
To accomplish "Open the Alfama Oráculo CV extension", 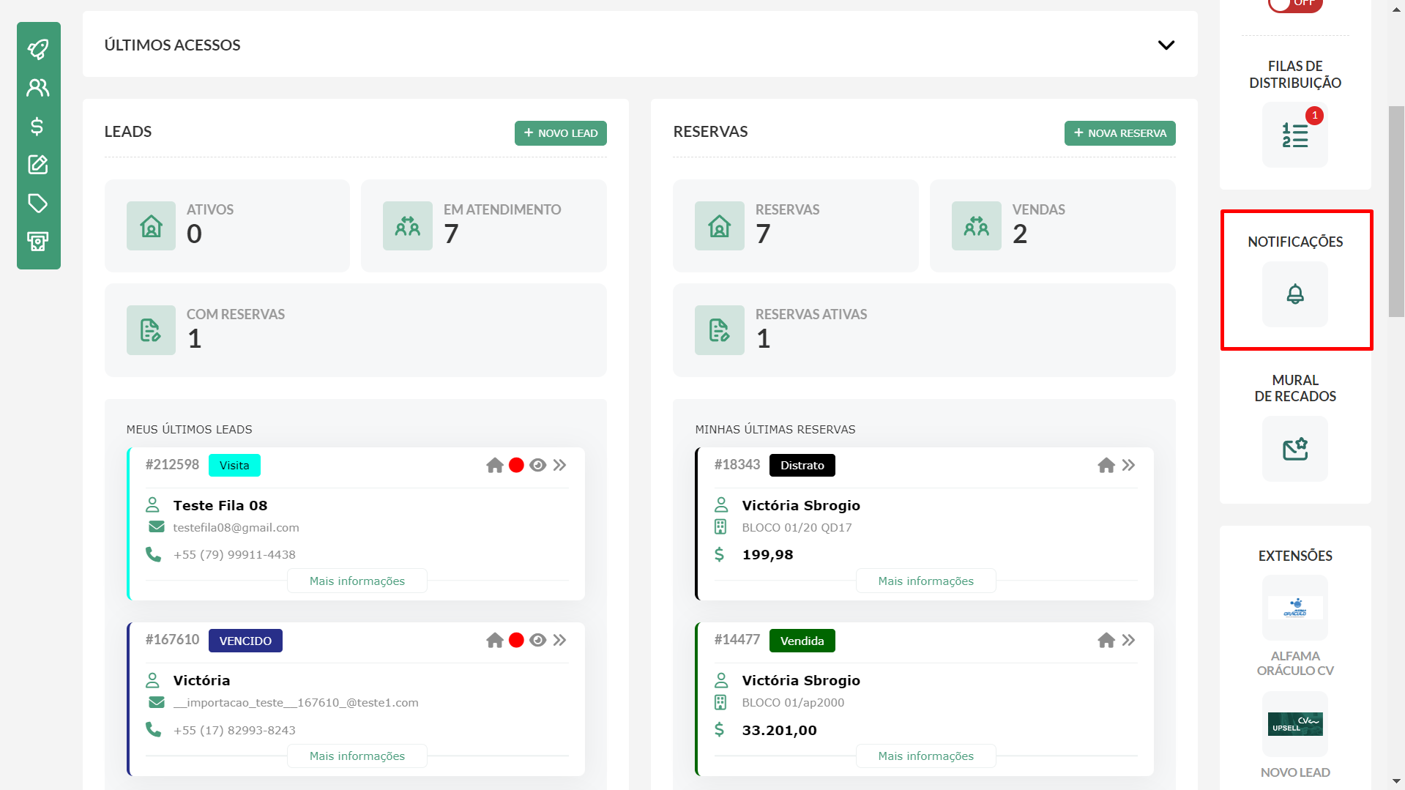I will pos(1295,608).
